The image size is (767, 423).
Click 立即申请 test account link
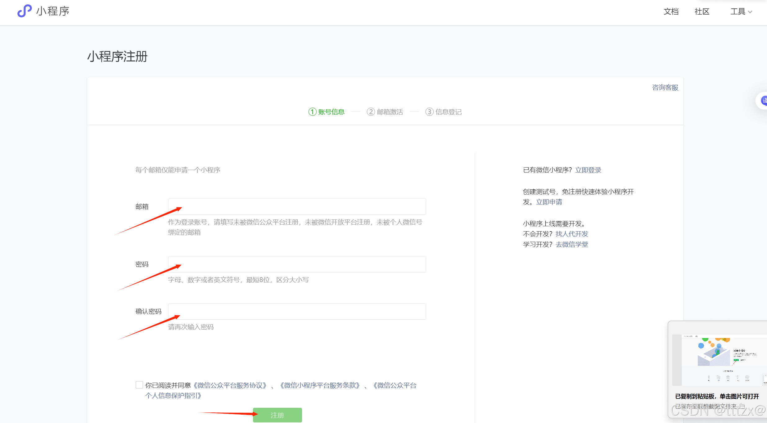point(549,202)
